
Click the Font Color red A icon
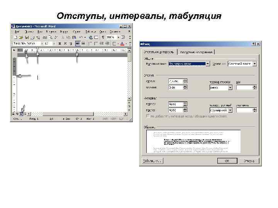(x=122, y=44)
